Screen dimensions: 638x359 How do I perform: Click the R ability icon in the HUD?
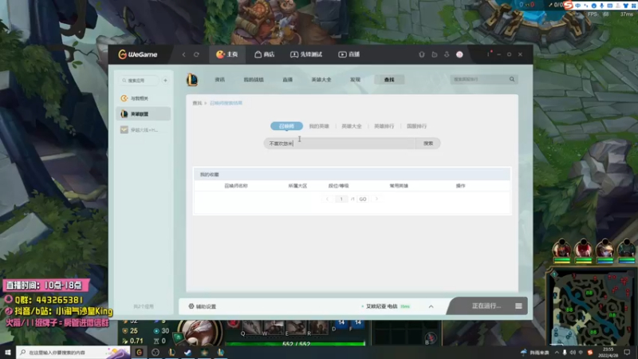coord(317,327)
